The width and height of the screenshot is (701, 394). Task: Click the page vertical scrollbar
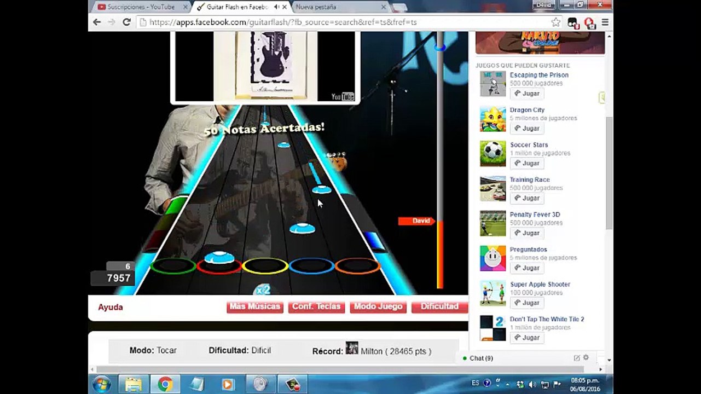609,173
